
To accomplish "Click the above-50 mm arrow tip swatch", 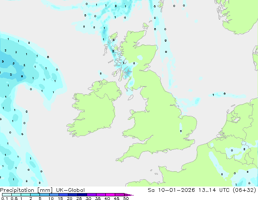I will (129, 195).
